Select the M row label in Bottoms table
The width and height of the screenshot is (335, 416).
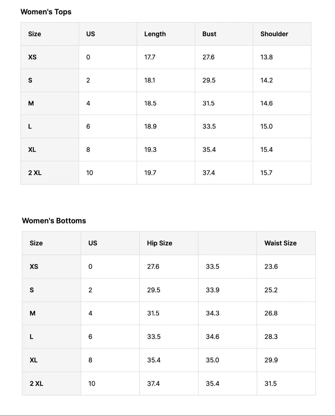click(x=33, y=313)
